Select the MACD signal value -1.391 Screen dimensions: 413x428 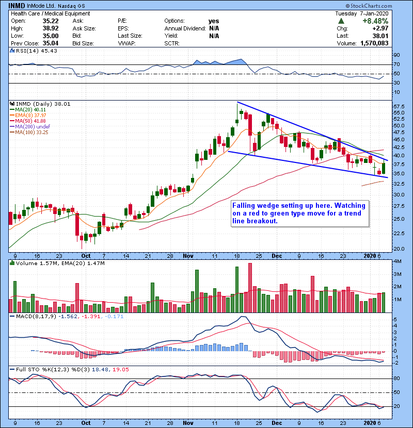(x=91, y=317)
